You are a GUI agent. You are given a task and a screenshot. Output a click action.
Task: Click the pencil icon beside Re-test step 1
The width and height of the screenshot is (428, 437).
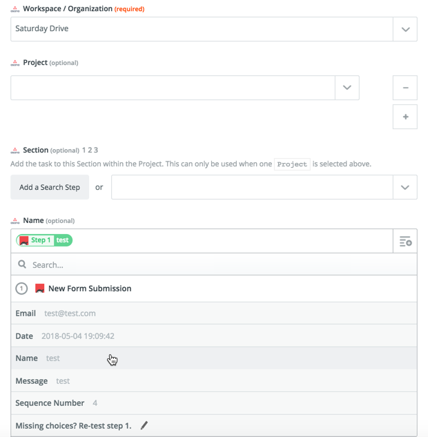click(x=144, y=425)
